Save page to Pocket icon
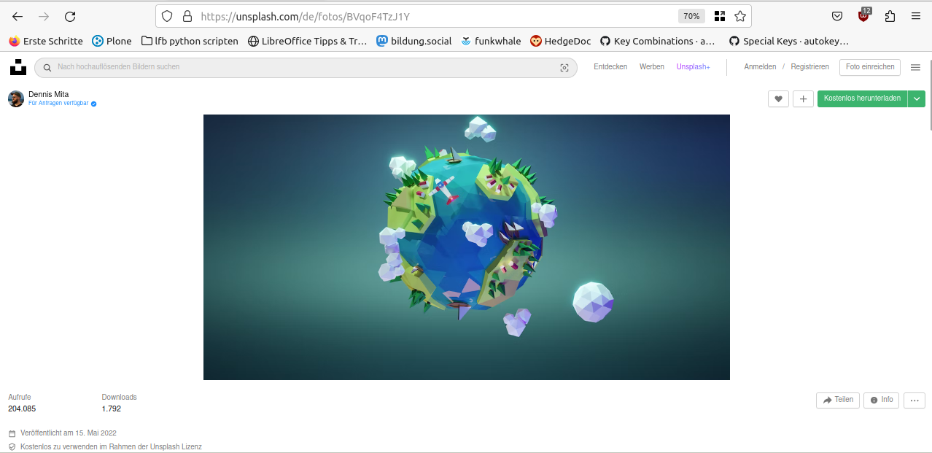Screen dimensions: 932x453 838,16
